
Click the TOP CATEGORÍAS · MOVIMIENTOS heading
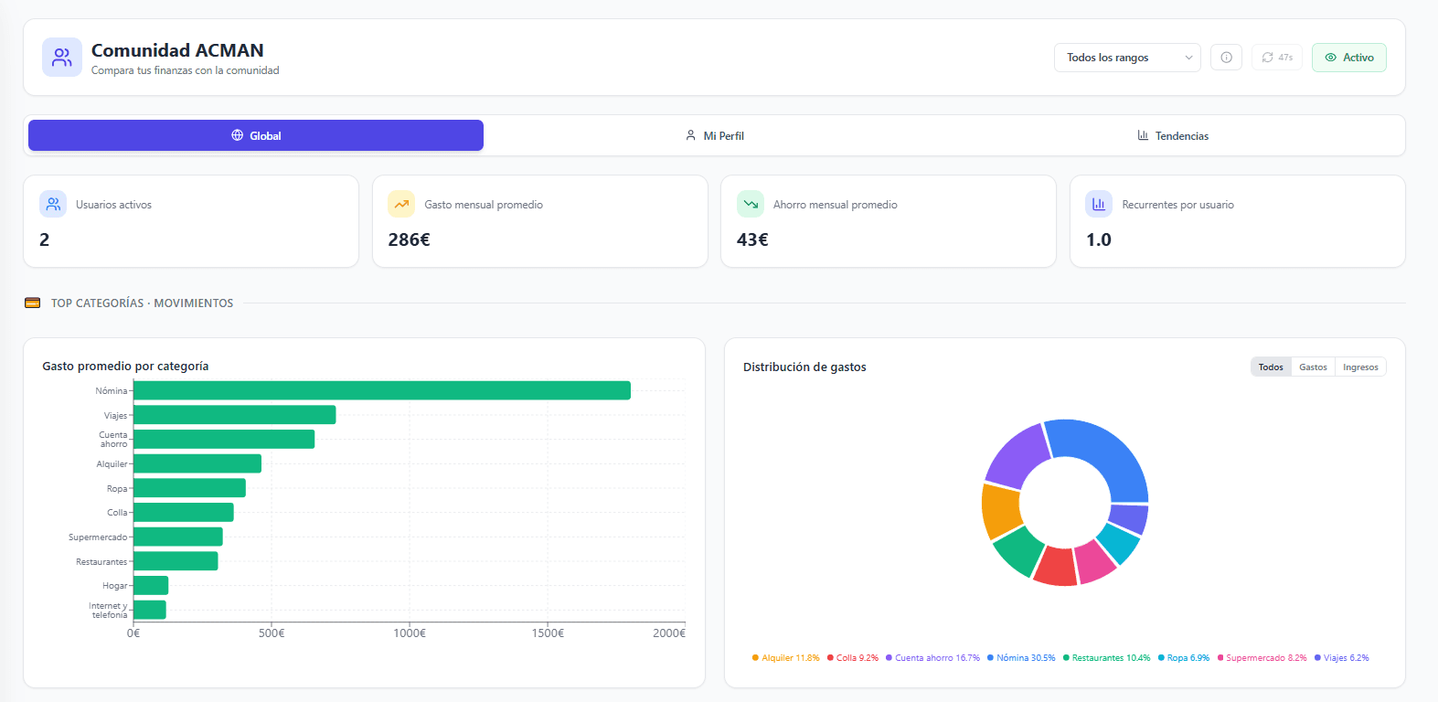[142, 303]
